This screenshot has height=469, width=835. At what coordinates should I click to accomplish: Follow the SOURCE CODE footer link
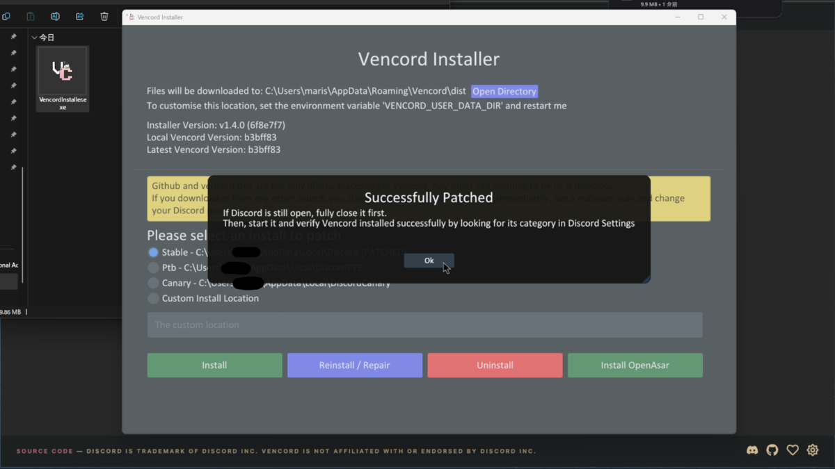coord(45,451)
